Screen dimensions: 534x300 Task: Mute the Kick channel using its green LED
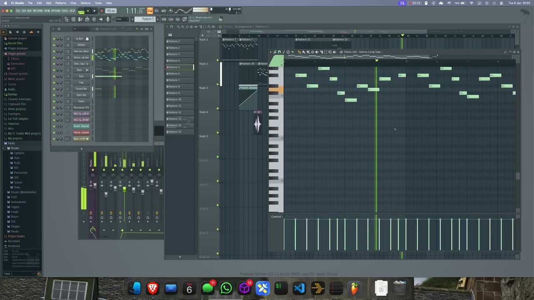(54, 76)
